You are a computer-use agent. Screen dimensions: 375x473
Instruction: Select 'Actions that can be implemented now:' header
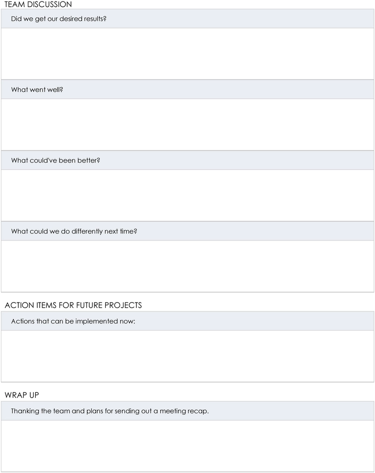click(187, 321)
